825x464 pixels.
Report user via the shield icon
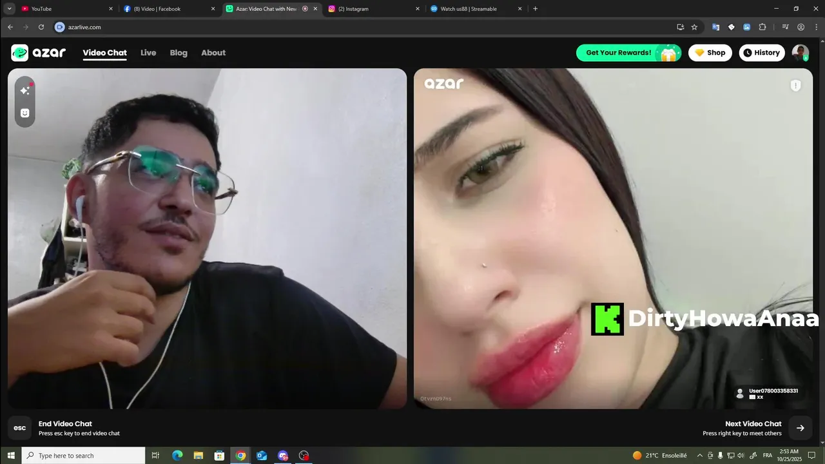pos(795,86)
